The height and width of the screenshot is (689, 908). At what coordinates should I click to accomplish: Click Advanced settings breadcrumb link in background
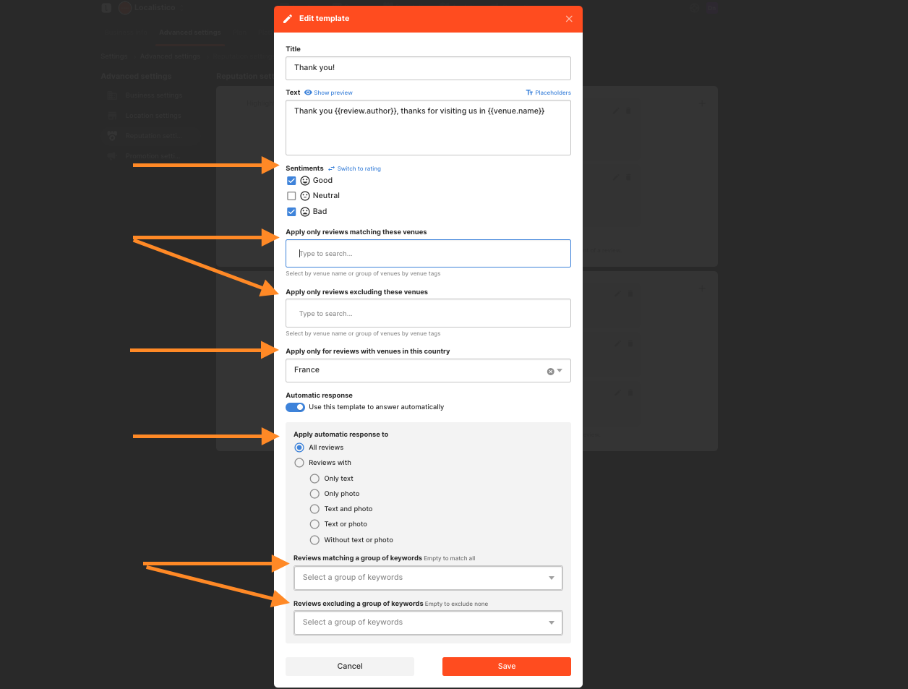[x=171, y=56]
